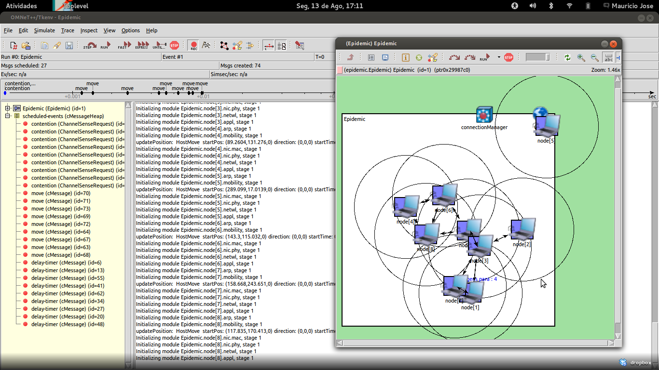Click the new run icon in main toolbar
This screenshot has height=370, width=659.
coord(14,45)
